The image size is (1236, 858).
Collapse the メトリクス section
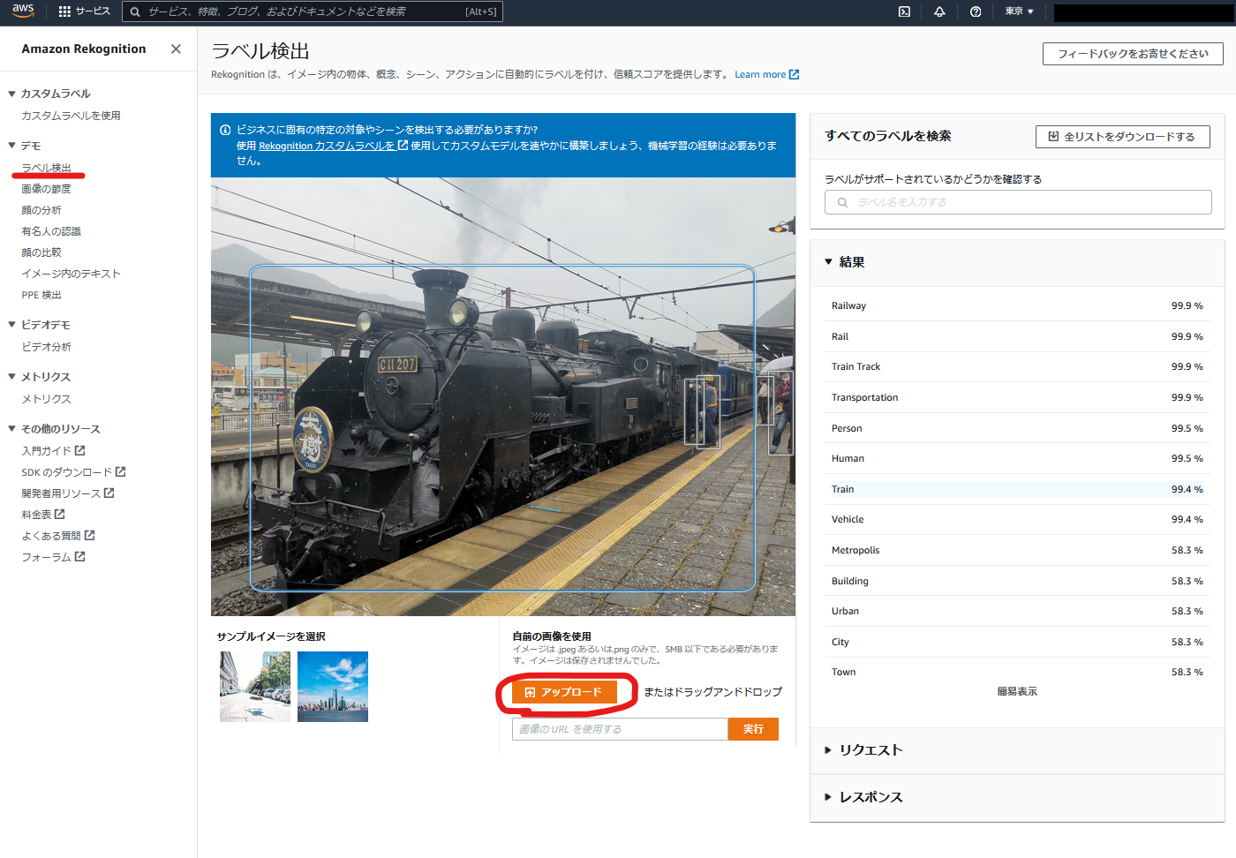tap(12, 377)
